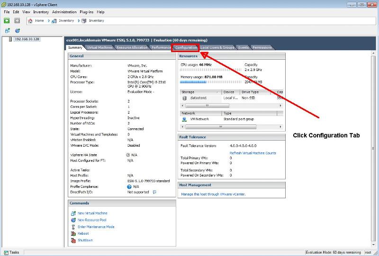Select the datastore1 row in storage table
The width and height of the screenshot is (379, 256).
[x=232, y=98]
